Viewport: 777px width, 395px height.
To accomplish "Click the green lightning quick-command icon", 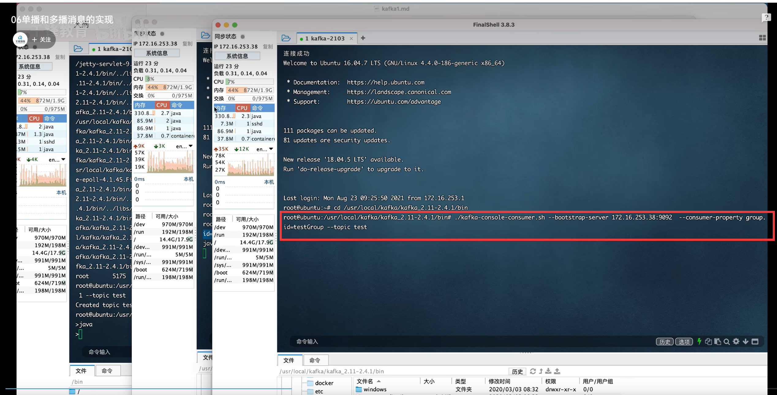I will (699, 341).
